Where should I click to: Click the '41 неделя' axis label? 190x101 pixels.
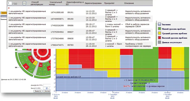tap(180, 93)
